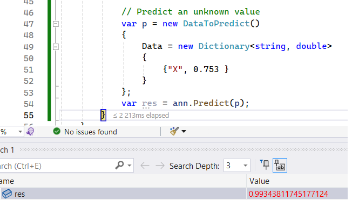Viewport: 352px width, 200px height.
Task: Click the Watch 1 panel title
Action: [7, 149]
